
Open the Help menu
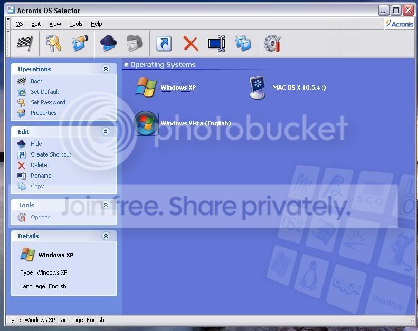(x=97, y=24)
